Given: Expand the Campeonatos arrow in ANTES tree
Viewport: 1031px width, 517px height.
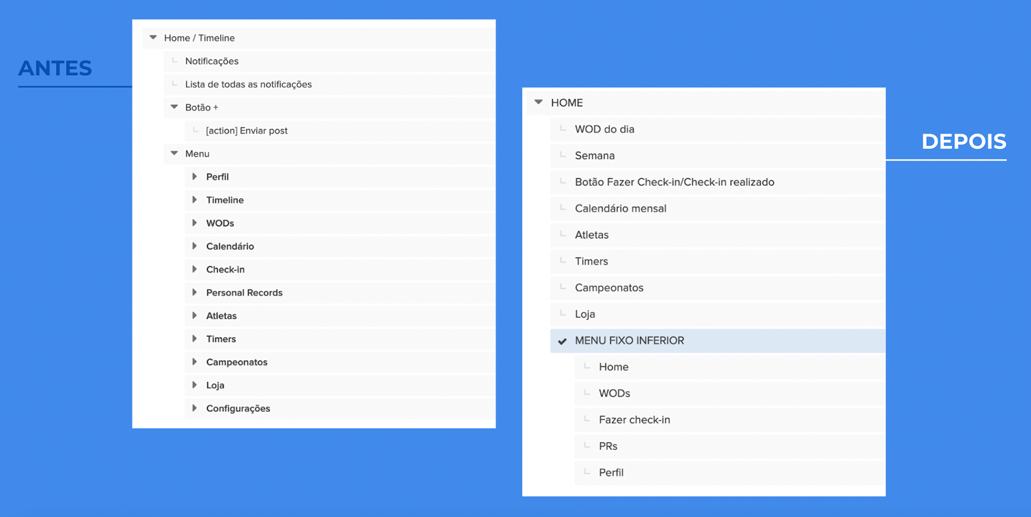Looking at the screenshot, I should (x=194, y=362).
